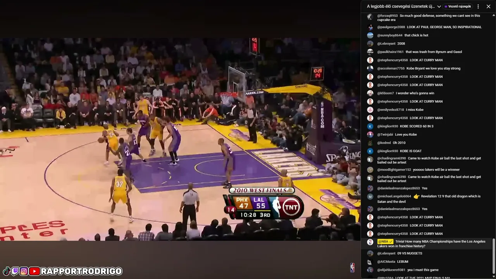Click the avatar of @moodlightgamer152
This screenshot has width=496, height=279.
coord(370,170)
